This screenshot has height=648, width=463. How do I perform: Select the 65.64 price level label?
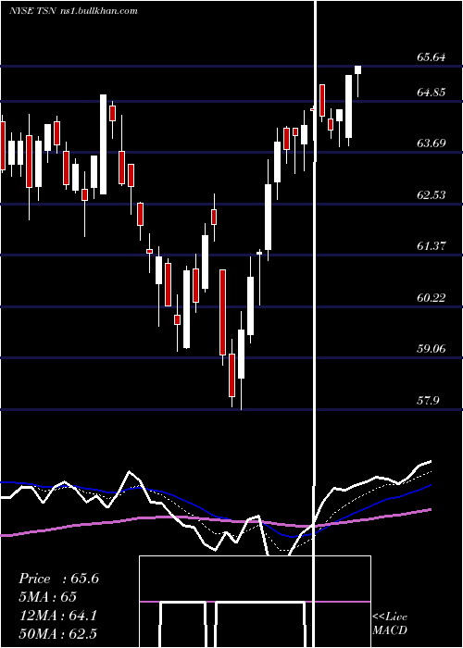pyautogui.click(x=432, y=57)
